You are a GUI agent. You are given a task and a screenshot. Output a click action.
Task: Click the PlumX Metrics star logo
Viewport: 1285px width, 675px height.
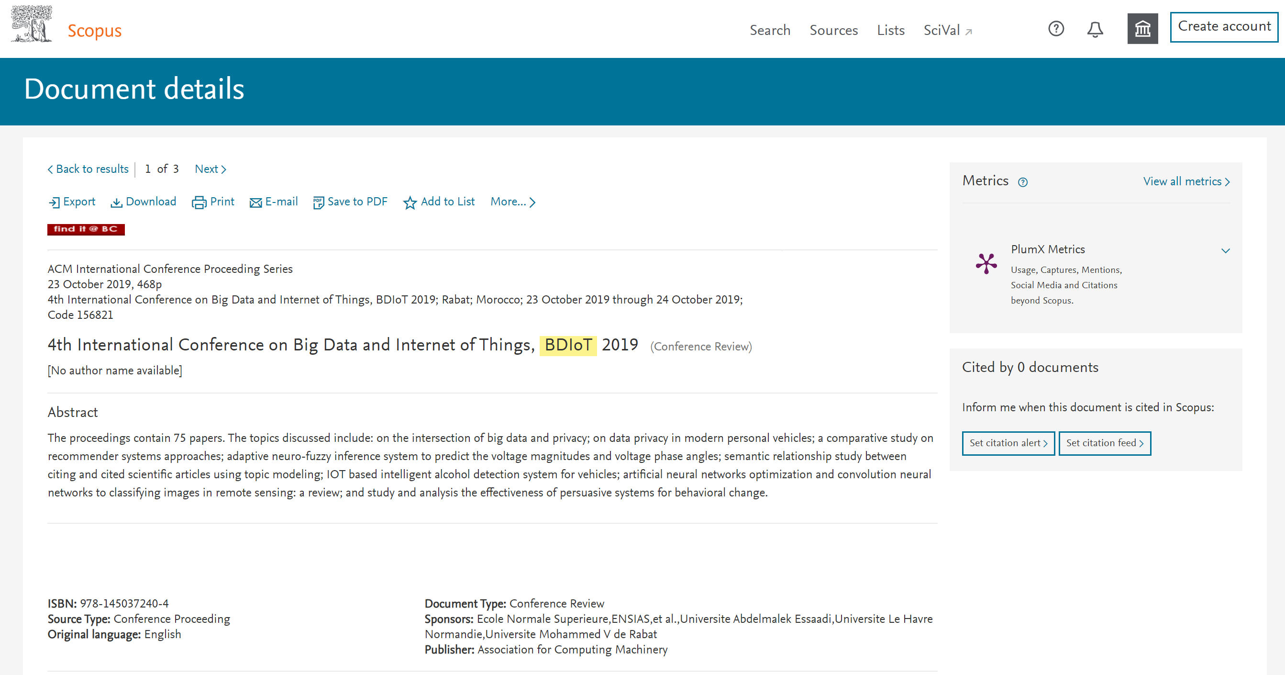[986, 263]
